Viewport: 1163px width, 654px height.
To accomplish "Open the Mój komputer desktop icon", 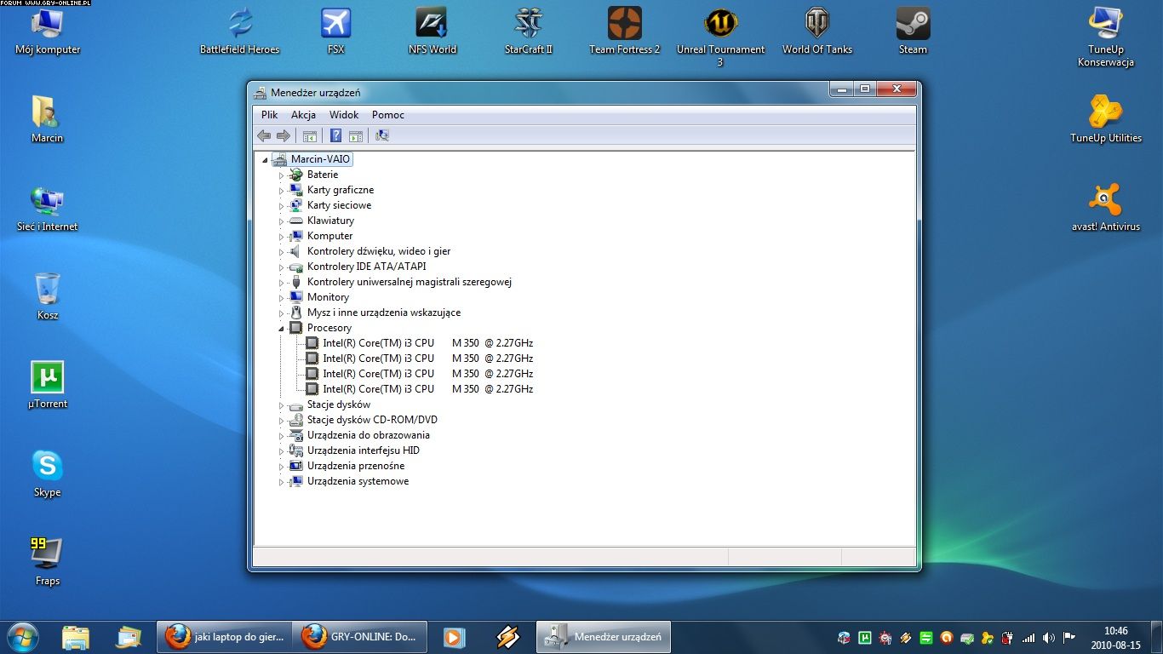I will [48, 32].
